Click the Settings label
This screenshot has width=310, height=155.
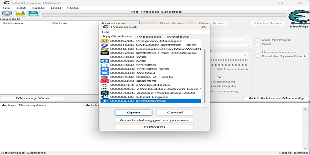pos(299,27)
